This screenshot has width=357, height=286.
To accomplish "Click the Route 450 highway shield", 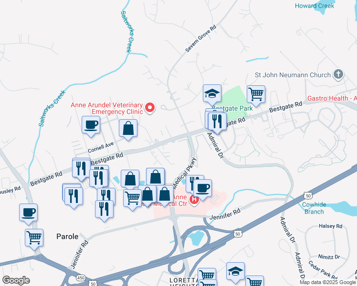I will [81, 277].
